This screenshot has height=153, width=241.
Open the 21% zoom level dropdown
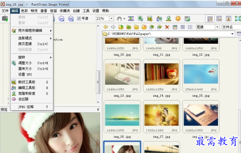coord(112,19)
